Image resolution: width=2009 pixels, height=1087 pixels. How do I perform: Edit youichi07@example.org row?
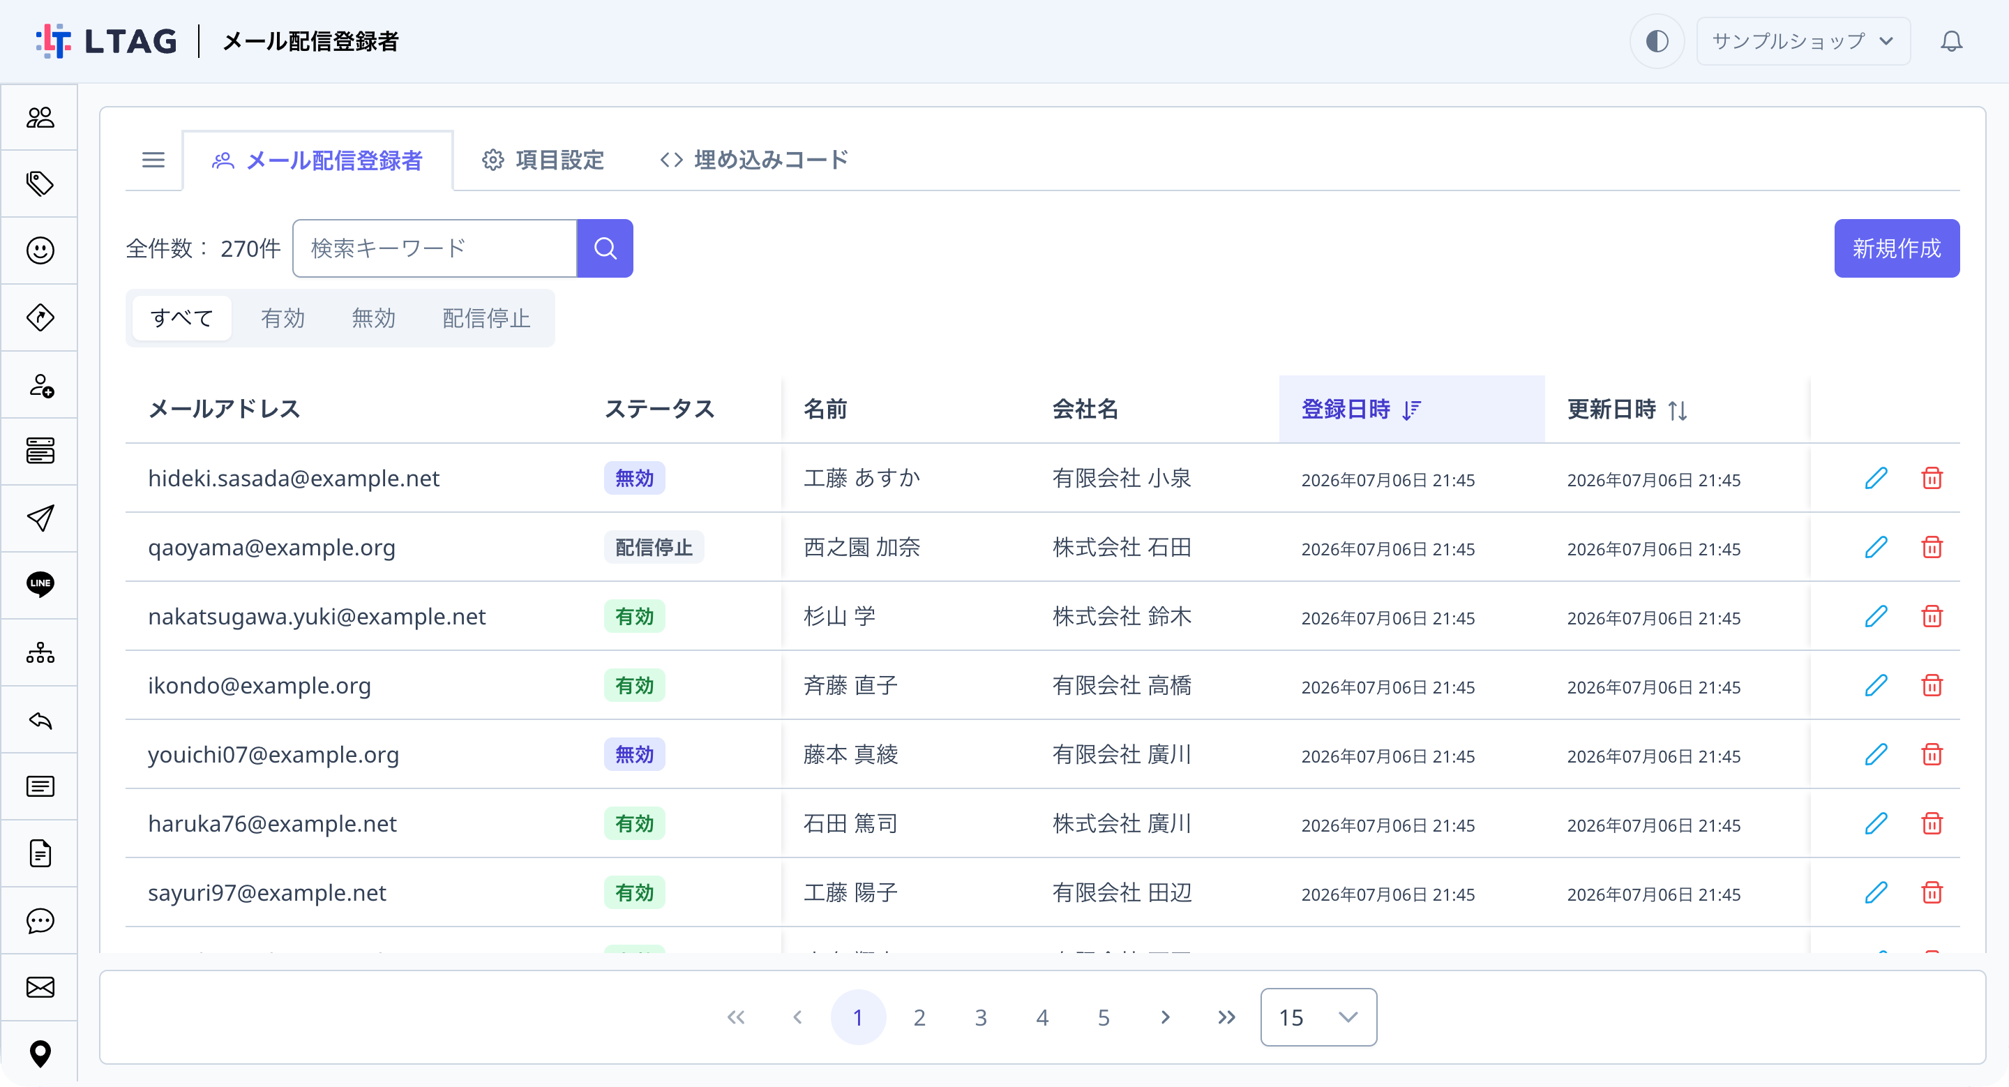click(1876, 754)
